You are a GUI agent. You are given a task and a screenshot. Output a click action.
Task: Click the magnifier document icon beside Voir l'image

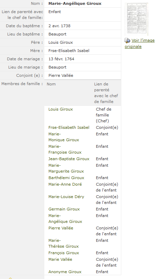127,41
